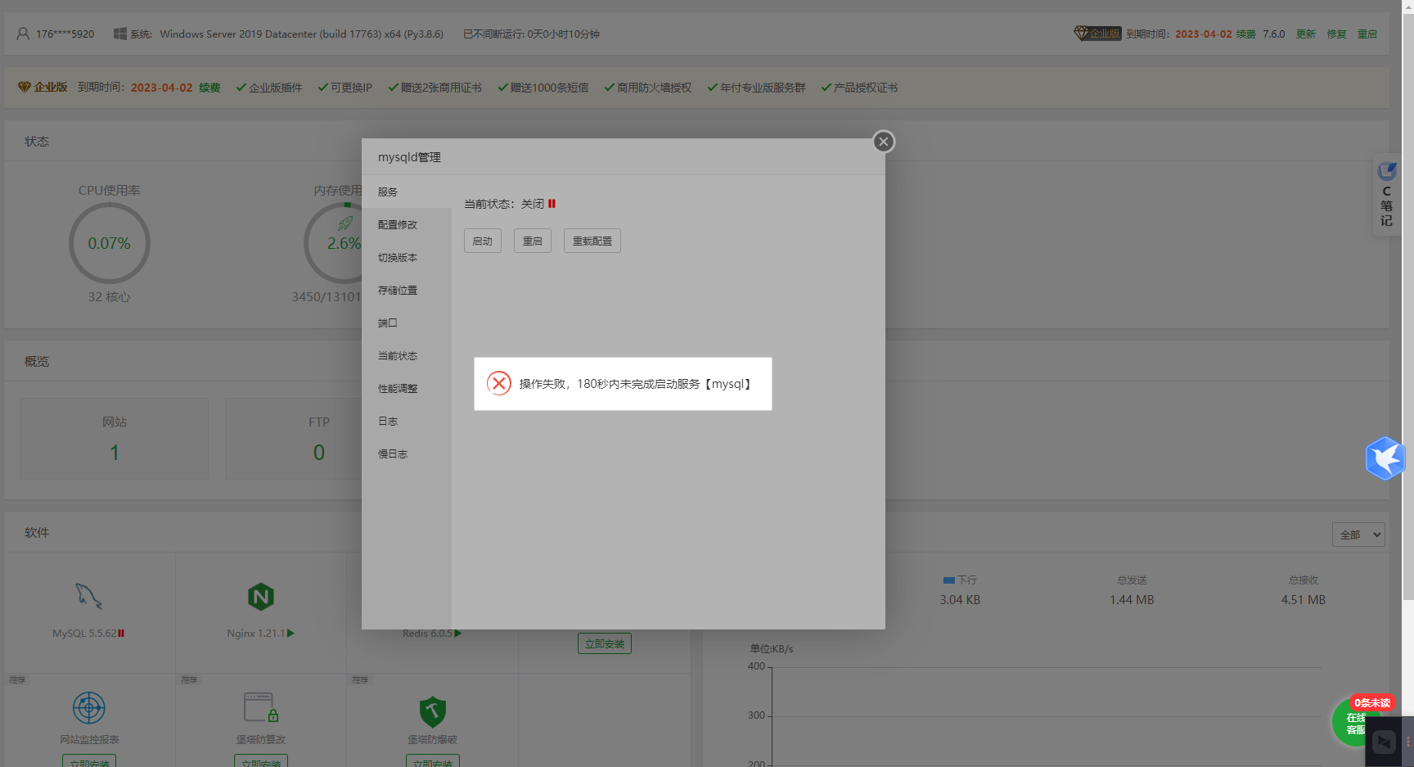Click 总接收 value 4.51 MB
The image size is (1414, 767).
1304,600
